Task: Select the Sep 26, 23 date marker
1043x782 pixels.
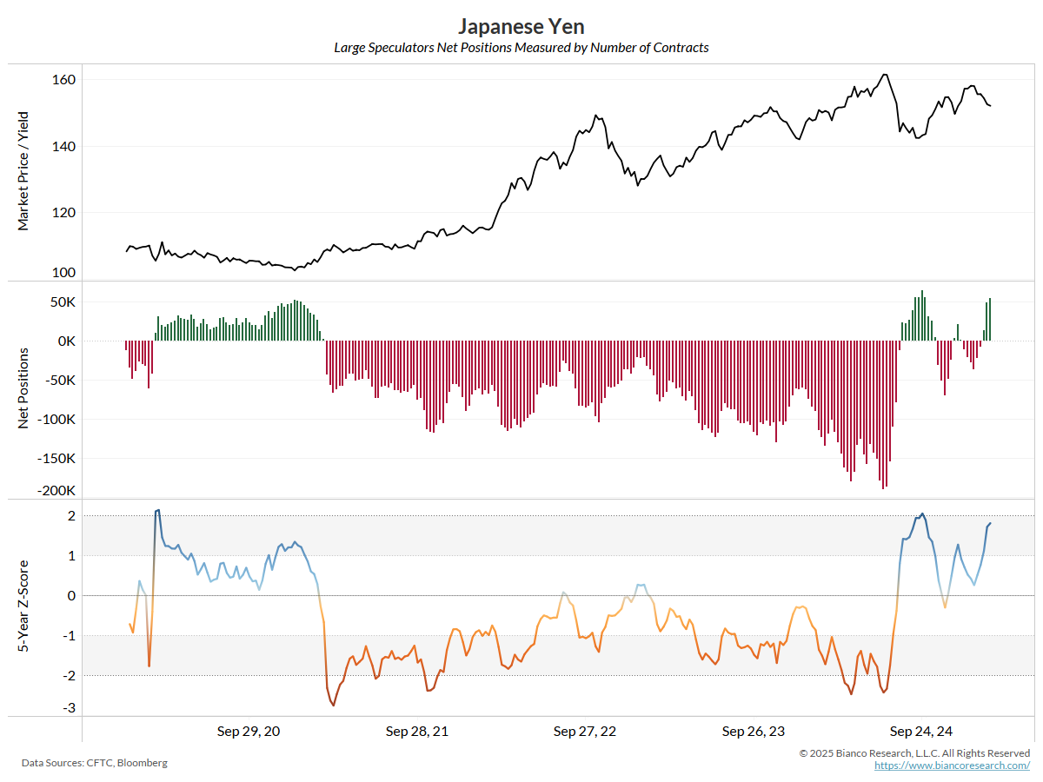Action: [754, 732]
